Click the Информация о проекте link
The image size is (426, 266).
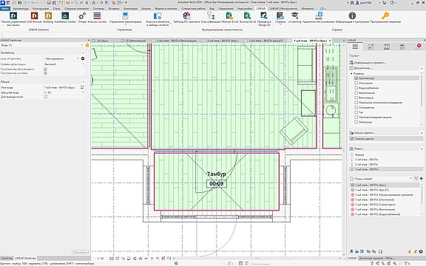click(370, 63)
